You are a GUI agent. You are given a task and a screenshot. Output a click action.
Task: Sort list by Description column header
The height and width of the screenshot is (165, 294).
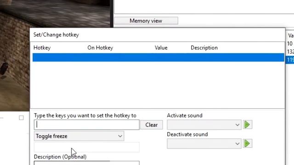point(204,48)
